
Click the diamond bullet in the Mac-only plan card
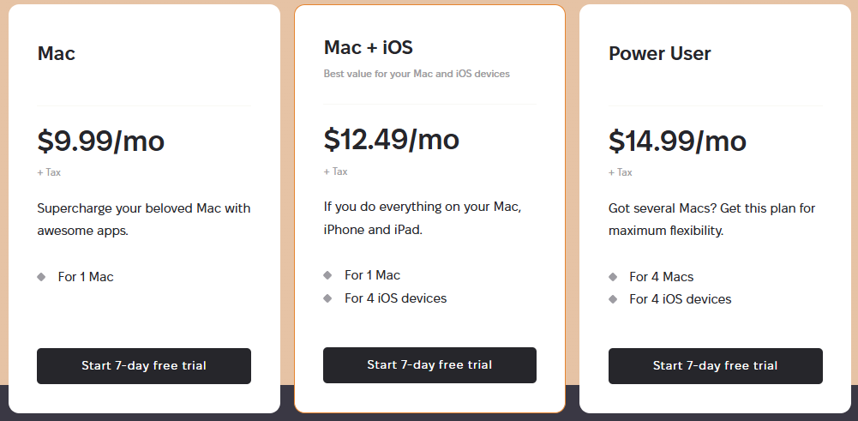coord(41,277)
